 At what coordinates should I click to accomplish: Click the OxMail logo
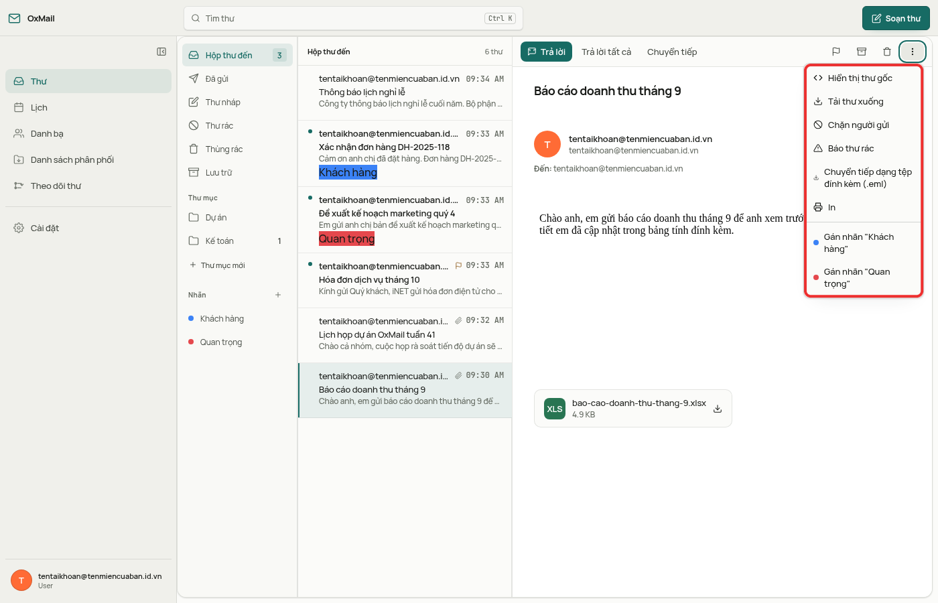pyautogui.click(x=31, y=18)
